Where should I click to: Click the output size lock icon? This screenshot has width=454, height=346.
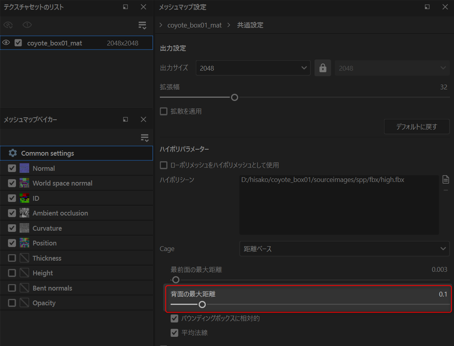point(323,68)
